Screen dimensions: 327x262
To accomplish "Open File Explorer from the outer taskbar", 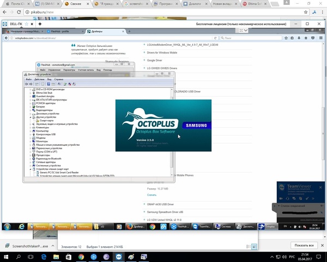I will point(56,257).
